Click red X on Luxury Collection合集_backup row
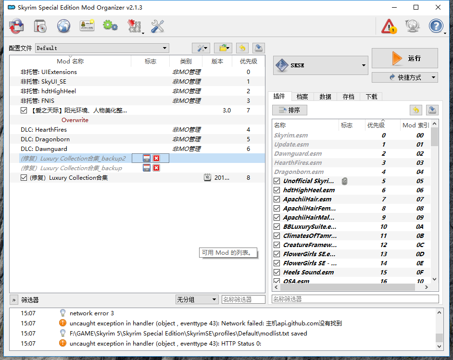The height and width of the screenshot is (360, 453). (x=157, y=168)
